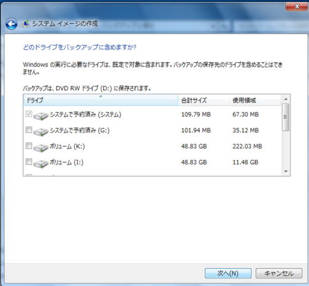
Task: Click the 次へ(N) button
Action: point(228,273)
